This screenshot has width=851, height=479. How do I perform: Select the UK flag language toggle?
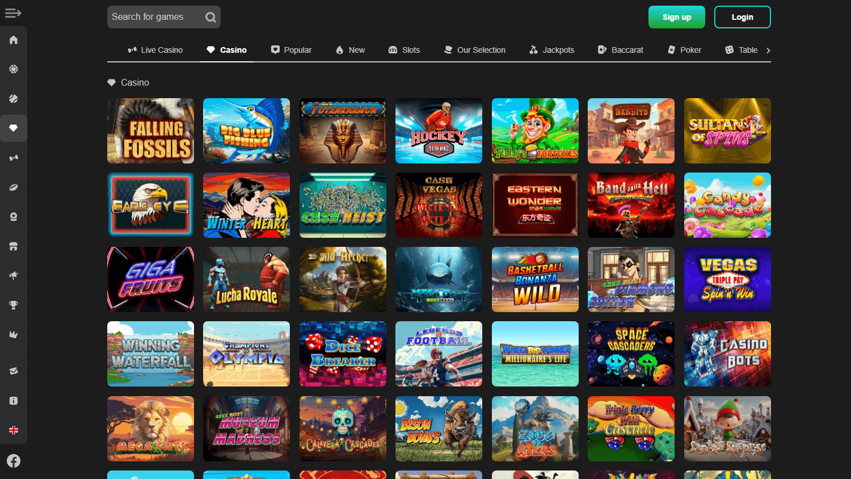click(x=13, y=430)
